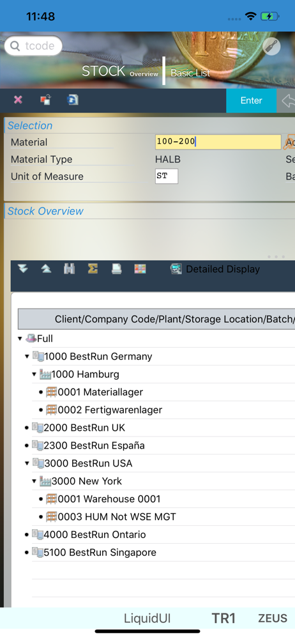Click the expand all double-down arrow icon
This screenshot has height=639, width=295.
[23, 269]
